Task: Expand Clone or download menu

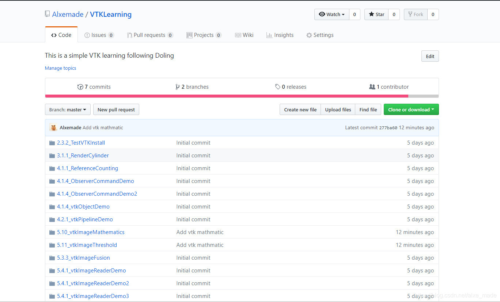Action: [411, 110]
